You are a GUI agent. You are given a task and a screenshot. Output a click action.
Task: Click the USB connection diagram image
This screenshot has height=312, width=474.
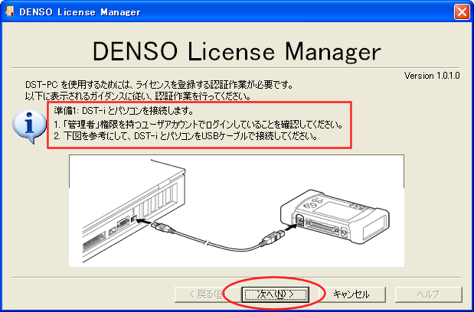pos(237,210)
